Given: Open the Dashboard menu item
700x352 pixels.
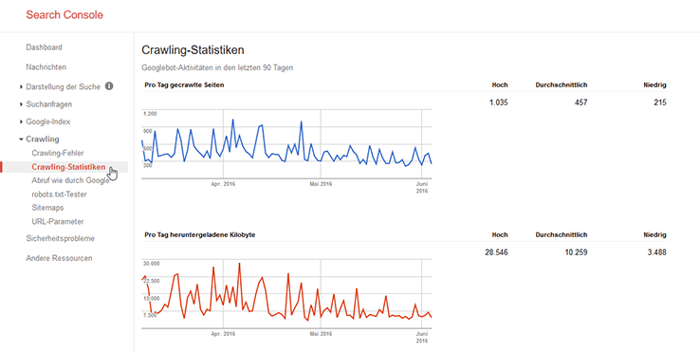Looking at the screenshot, I should coord(44,47).
